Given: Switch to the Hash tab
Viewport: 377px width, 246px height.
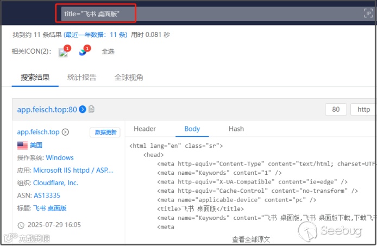Looking at the screenshot, I should pos(236,129).
